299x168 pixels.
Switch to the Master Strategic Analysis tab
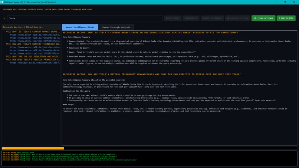[x=116, y=27]
